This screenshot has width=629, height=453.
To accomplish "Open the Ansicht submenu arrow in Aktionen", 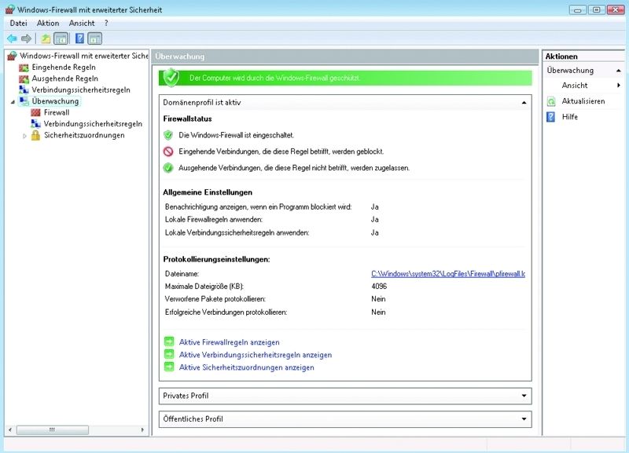I will (619, 86).
